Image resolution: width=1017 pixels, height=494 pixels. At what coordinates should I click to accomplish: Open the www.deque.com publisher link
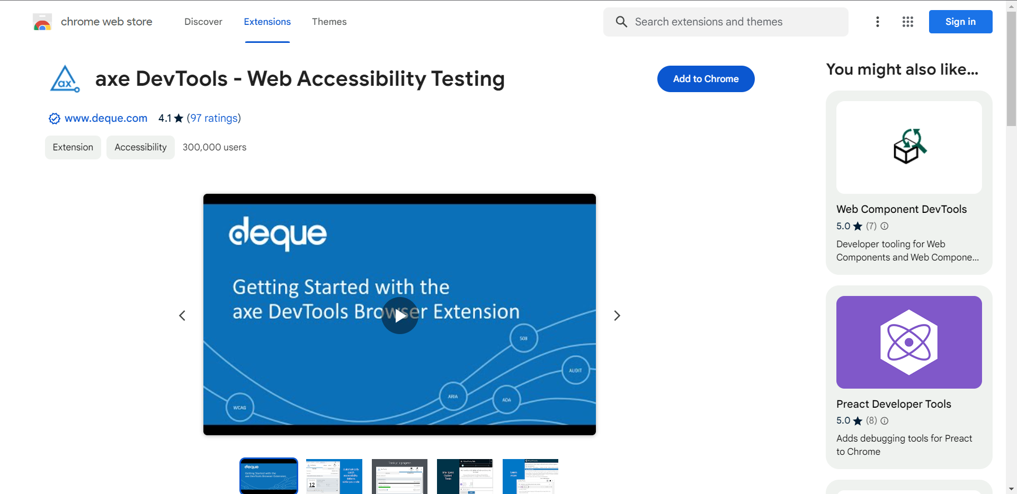105,118
